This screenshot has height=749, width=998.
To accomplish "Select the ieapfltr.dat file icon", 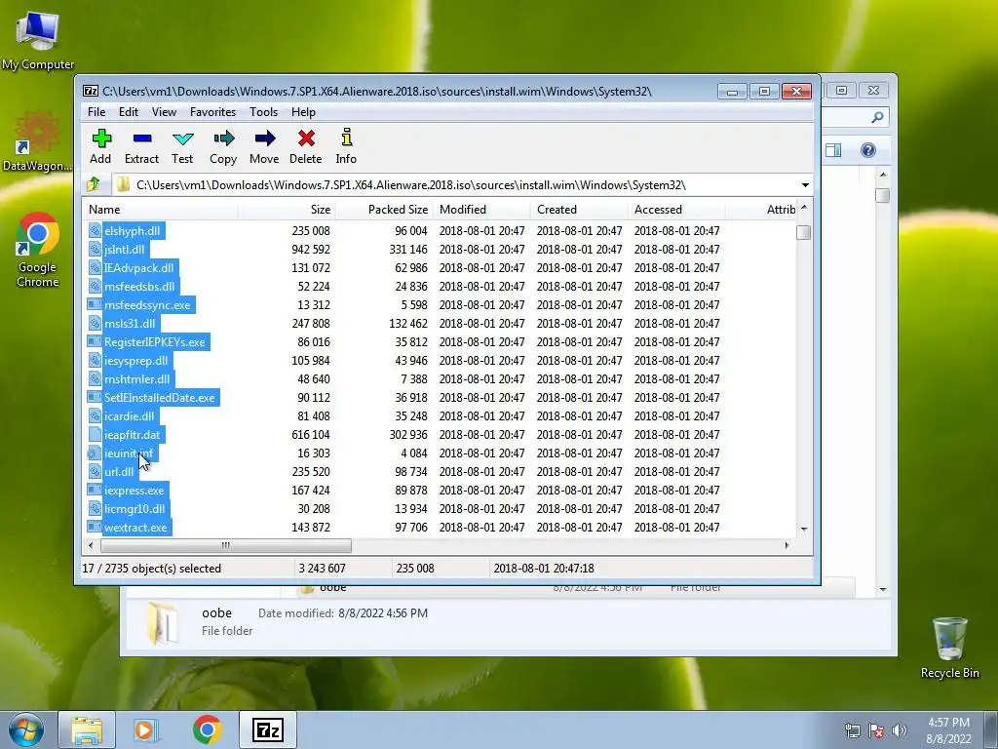I will point(95,434).
